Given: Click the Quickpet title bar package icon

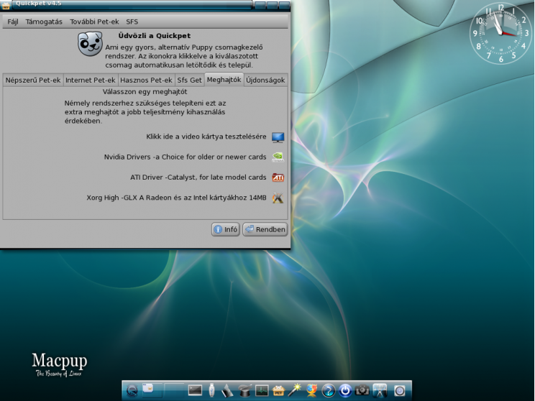Looking at the screenshot, I should pos(6,5).
